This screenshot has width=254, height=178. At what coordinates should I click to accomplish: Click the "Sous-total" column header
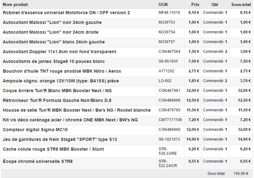click(241, 4)
